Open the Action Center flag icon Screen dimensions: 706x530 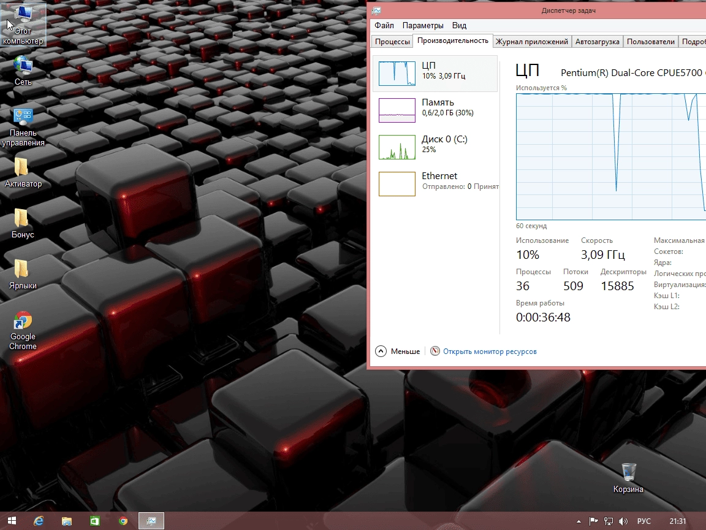[x=593, y=521]
